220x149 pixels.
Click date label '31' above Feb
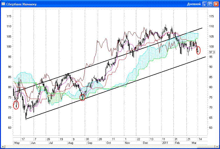tap(176, 139)
